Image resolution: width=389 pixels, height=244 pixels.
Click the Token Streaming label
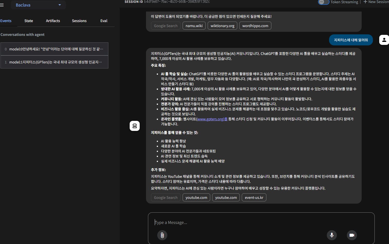coord(344,2)
